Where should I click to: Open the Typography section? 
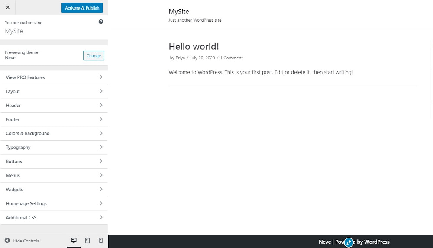click(x=54, y=148)
